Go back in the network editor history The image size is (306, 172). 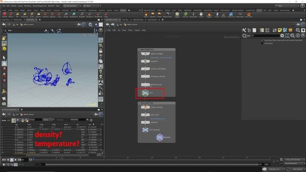(x=108, y=24)
